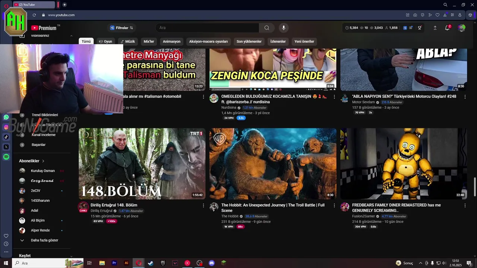The width and height of the screenshot is (477, 268).
Task: Select the Son yüklenenler filter chip
Action: [249, 41]
